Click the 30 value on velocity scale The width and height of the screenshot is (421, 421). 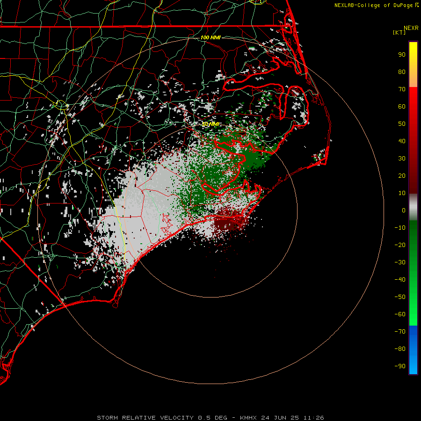(x=402, y=159)
